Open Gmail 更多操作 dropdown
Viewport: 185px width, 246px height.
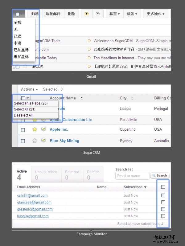point(155,14)
